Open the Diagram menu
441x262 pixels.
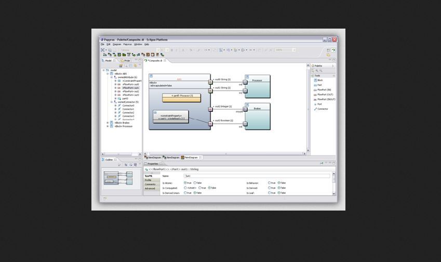116,45
